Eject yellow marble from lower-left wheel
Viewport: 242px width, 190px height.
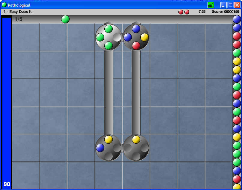click(x=109, y=139)
